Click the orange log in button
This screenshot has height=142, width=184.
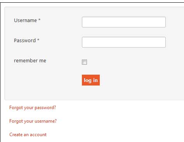point(91,80)
